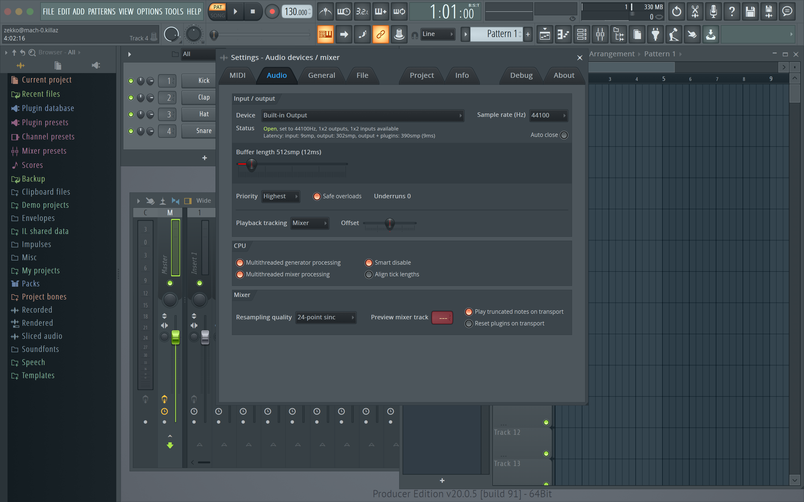Toggle the stamp tool icon

tap(399, 34)
